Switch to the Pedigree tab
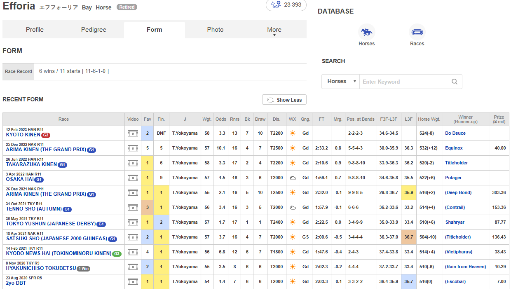 (x=94, y=30)
